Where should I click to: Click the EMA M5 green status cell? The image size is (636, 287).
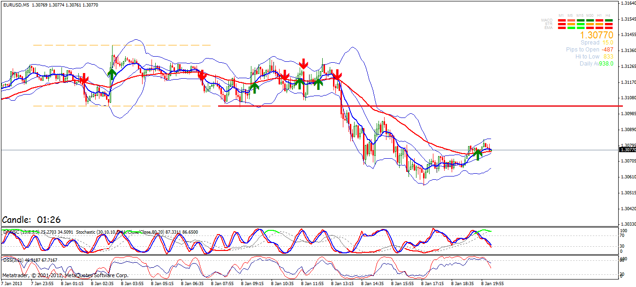(x=571, y=28)
